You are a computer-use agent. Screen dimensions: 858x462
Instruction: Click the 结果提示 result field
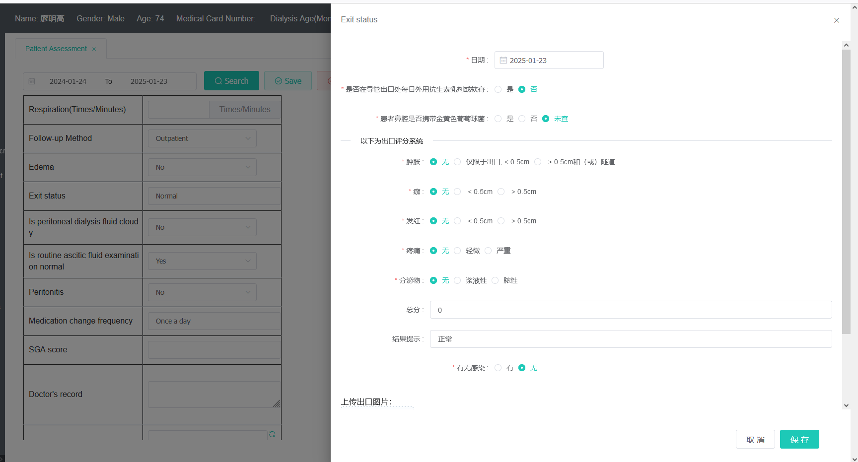coord(631,339)
